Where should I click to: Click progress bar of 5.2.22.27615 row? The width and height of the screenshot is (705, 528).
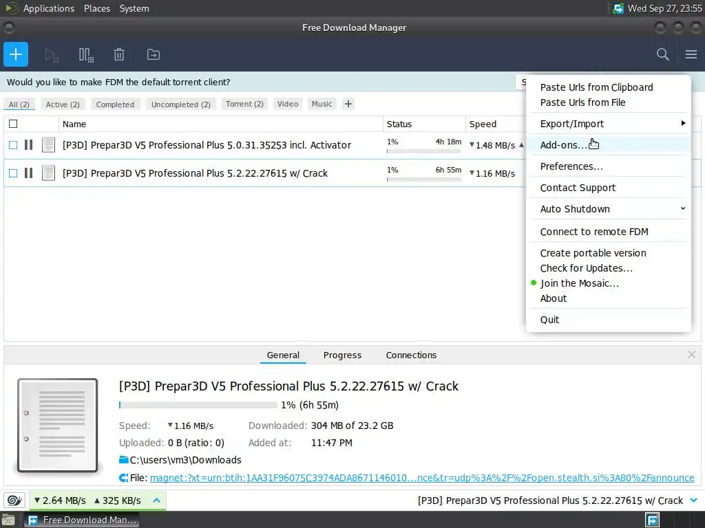[x=424, y=179]
